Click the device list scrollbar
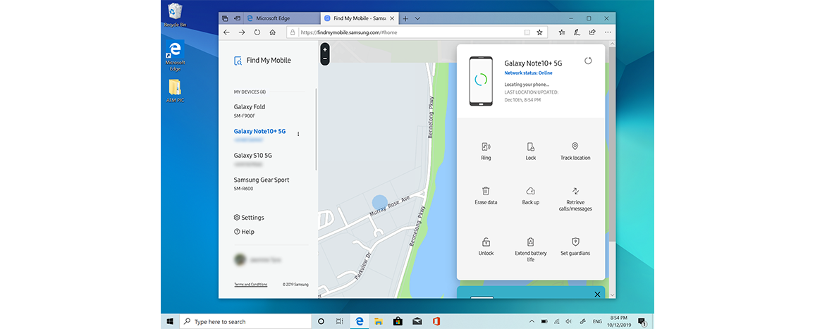The image size is (815, 329). (316, 129)
